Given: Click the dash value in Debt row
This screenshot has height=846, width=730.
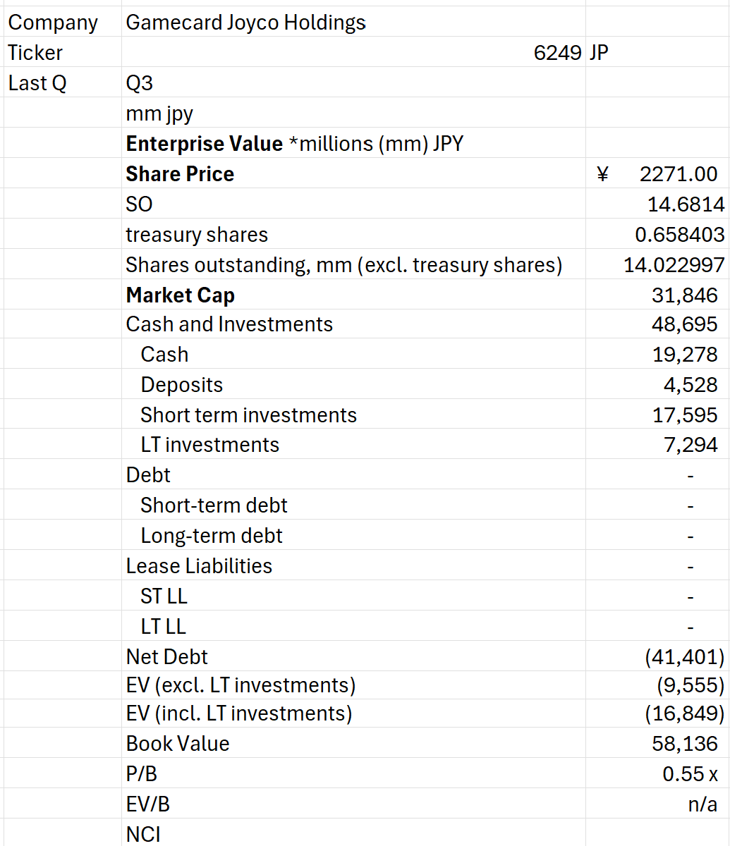Looking at the screenshot, I should click(691, 477).
